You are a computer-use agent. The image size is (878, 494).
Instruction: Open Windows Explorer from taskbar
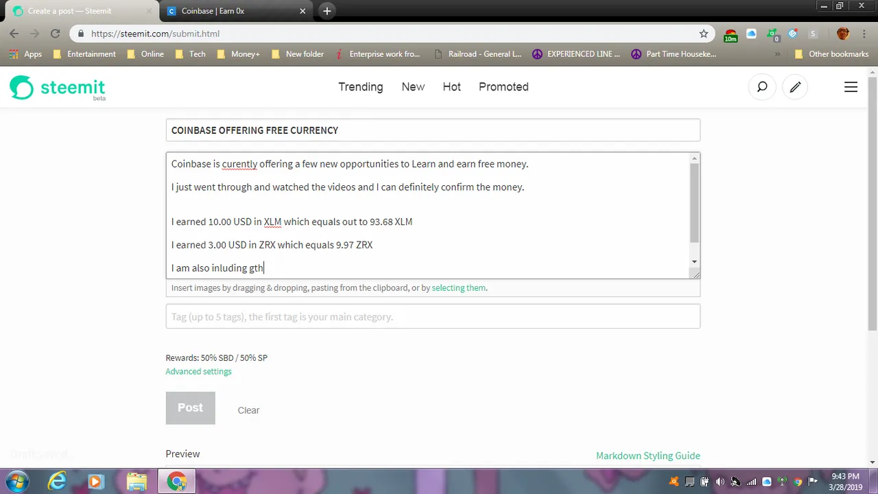(x=137, y=482)
